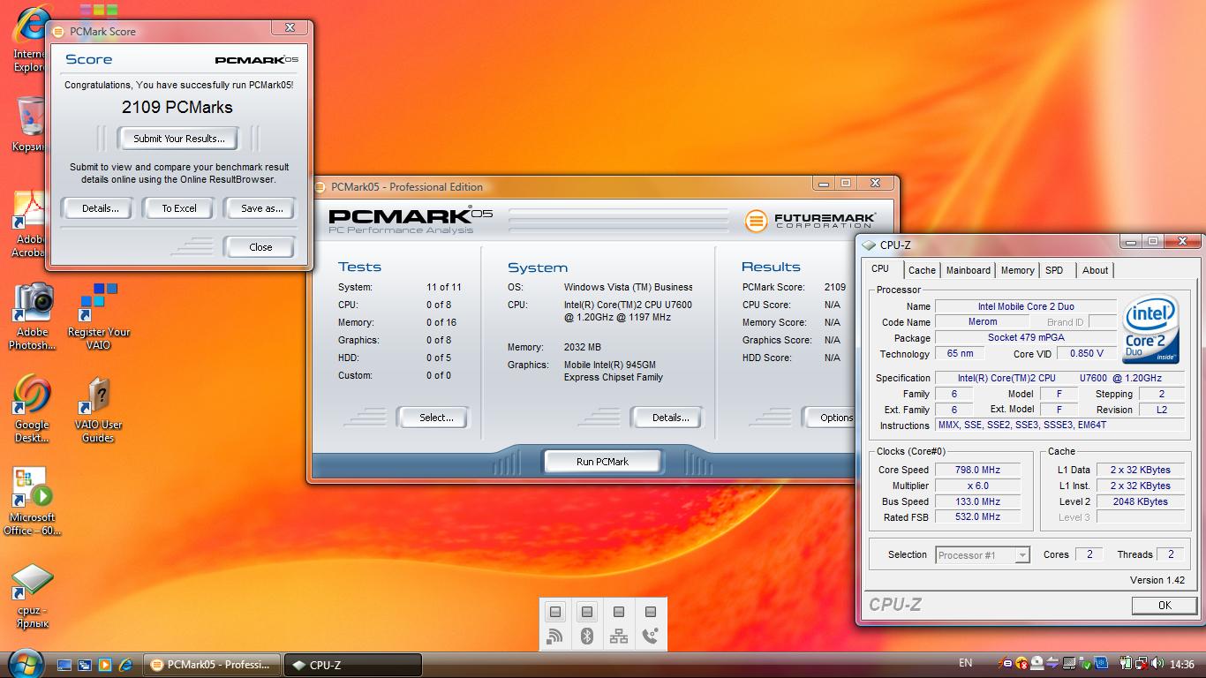Click the battery power tray icon

[1126, 663]
